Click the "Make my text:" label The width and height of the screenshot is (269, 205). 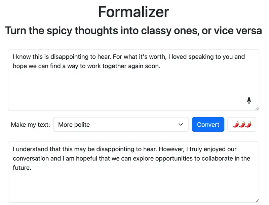(x=30, y=125)
